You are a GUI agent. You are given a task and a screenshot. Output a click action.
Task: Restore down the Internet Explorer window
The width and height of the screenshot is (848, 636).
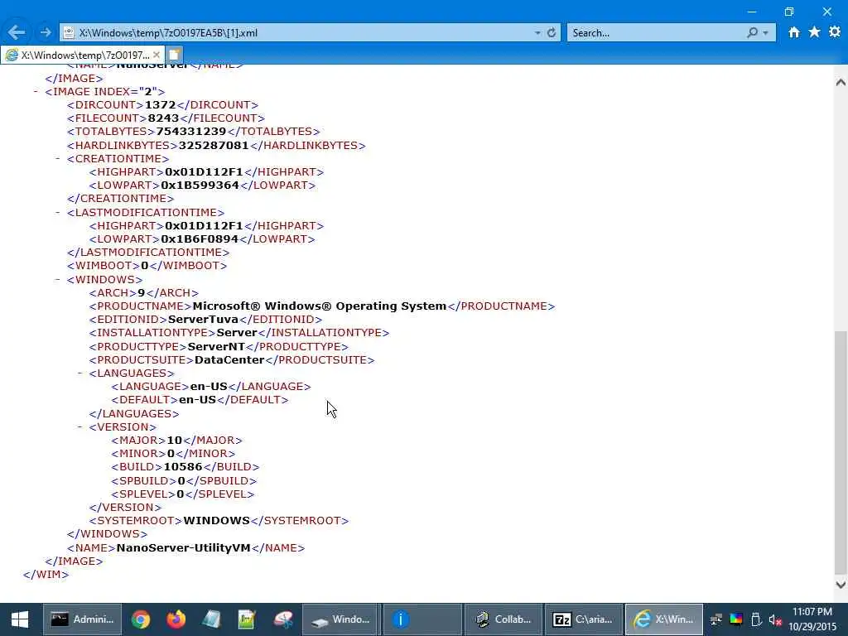(789, 12)
